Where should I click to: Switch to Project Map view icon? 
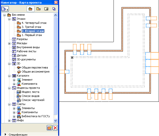[30, 9]
